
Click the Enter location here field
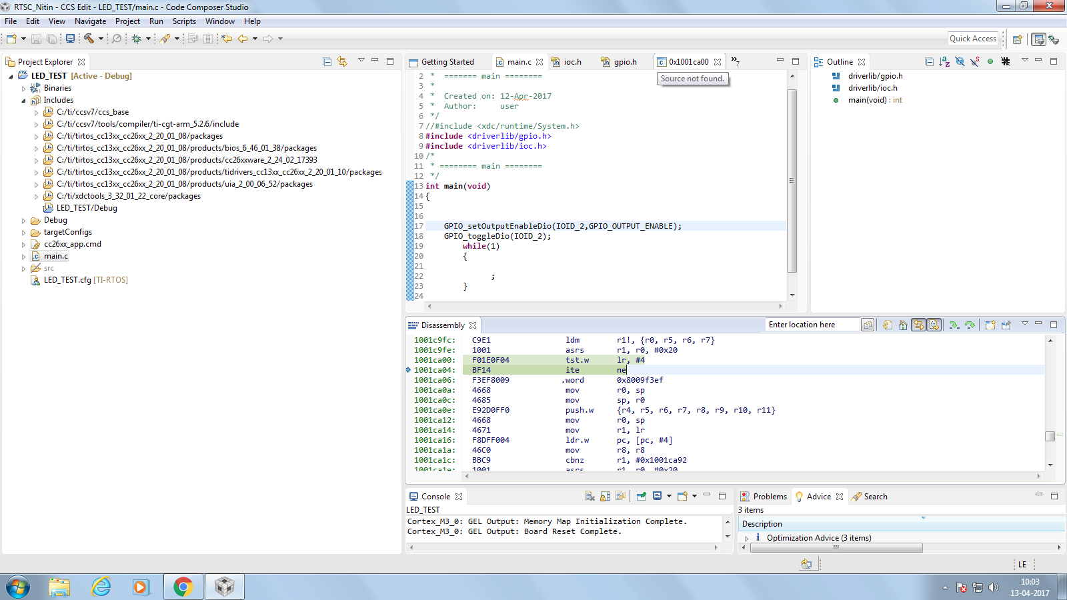812,325
